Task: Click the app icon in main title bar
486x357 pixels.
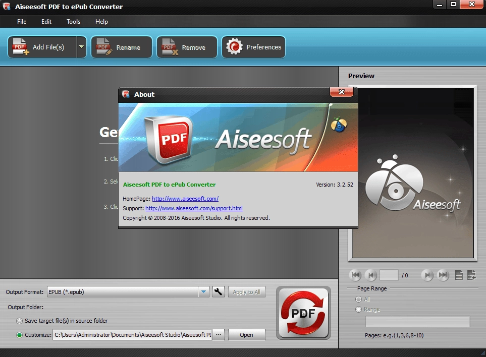Action: pos(7,6)
